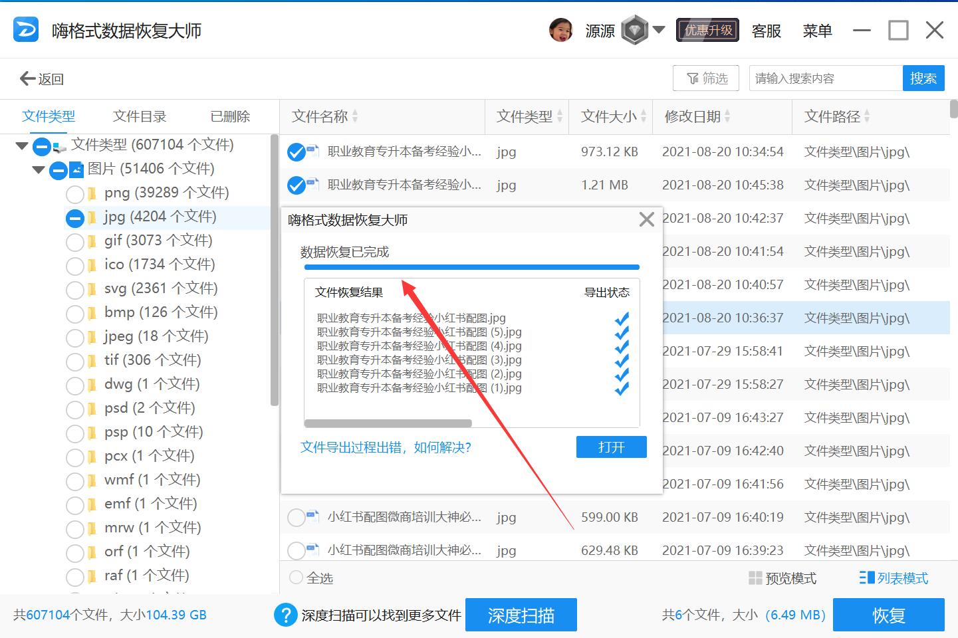The image size is (958, 638).
Task: Collapse the 图片 tree node
Action: click(x=38, y=169)
